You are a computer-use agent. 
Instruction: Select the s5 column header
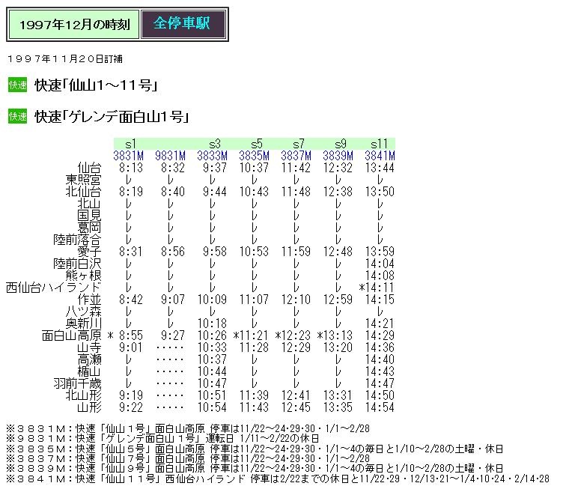256,144
